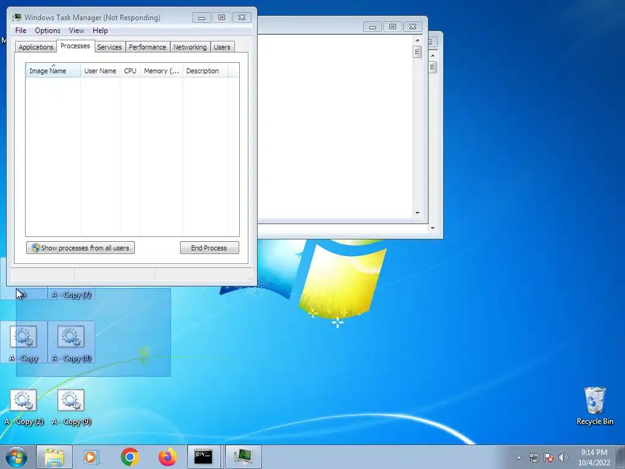
Task: Launch Windows Media Player from taskbar
Action: 92,457
